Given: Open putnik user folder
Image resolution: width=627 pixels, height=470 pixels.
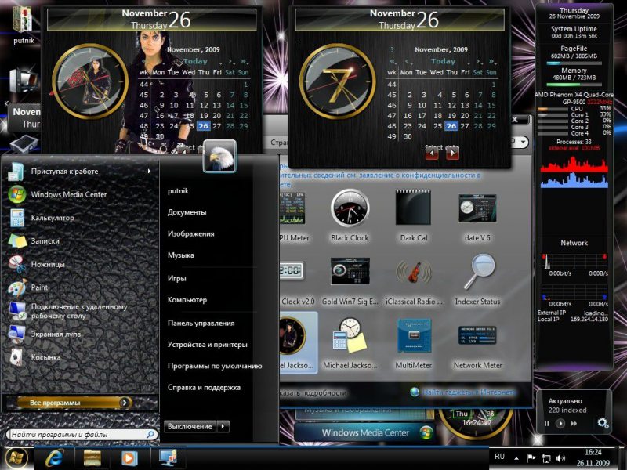Looking at the screenshot, I should click(179, 190).
